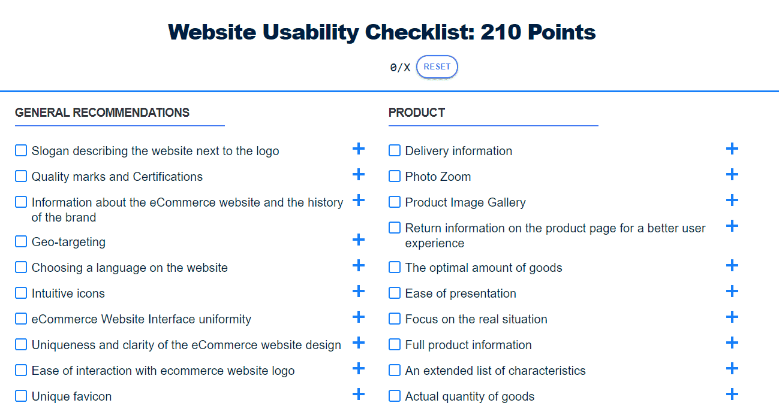Viewport: 779px width, 403px height.
Task: Check the Actual quantity of goods box
Action: 395,396
